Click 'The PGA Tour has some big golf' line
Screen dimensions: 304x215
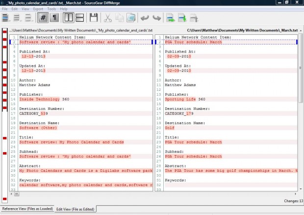tap(231, 171)
